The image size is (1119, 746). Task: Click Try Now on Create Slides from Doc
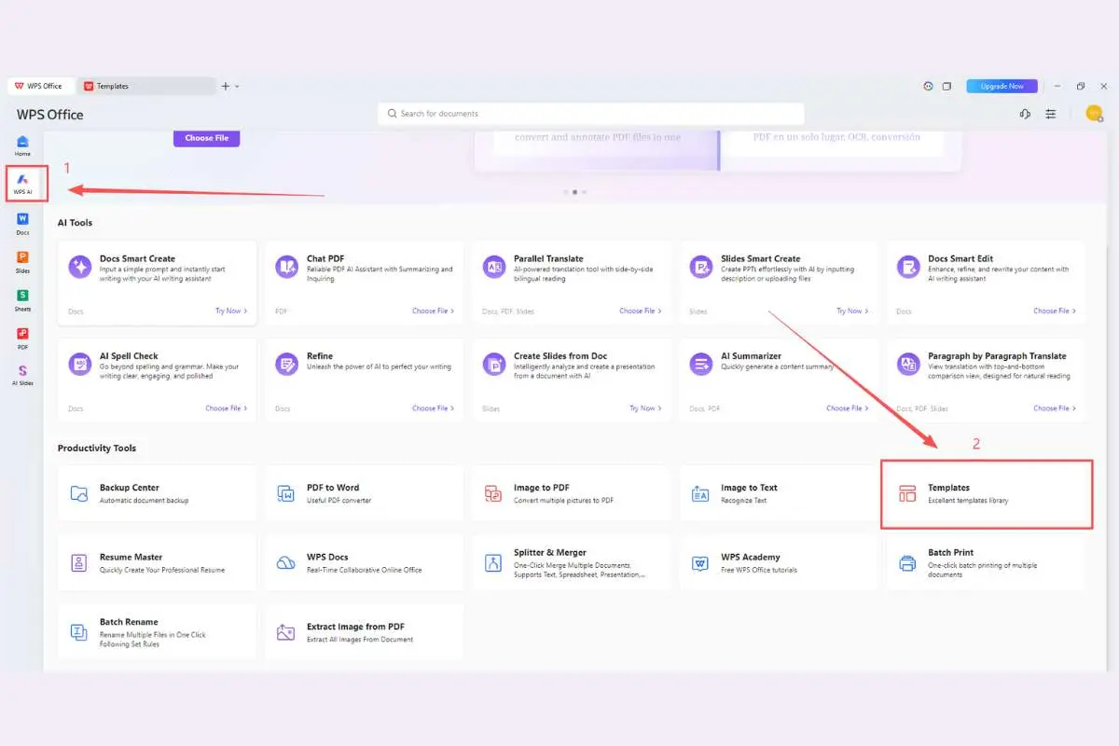[645, 408]
